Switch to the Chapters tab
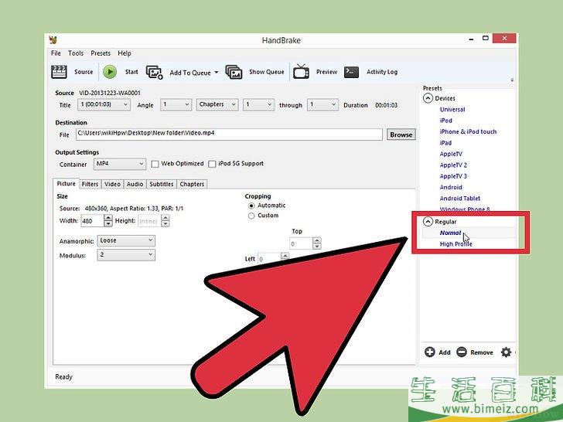Image resolution: width=563 pixels, height=422 pixels. coord(192,184)
